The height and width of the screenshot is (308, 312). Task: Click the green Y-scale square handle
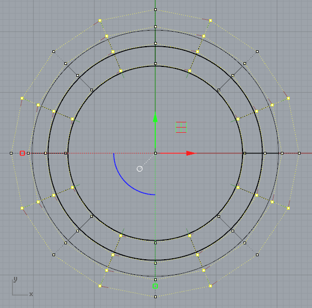pos(155,286)
